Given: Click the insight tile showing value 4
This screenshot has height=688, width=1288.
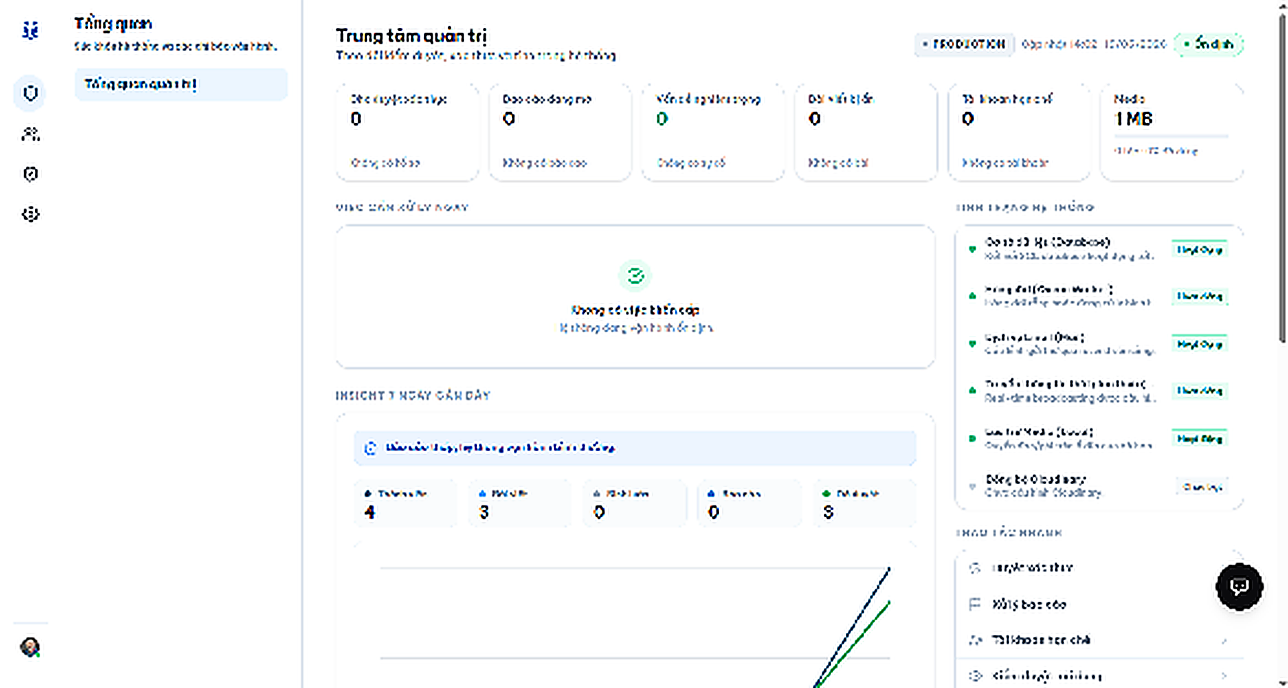Looking at the screenshot, I should [405, 503].
